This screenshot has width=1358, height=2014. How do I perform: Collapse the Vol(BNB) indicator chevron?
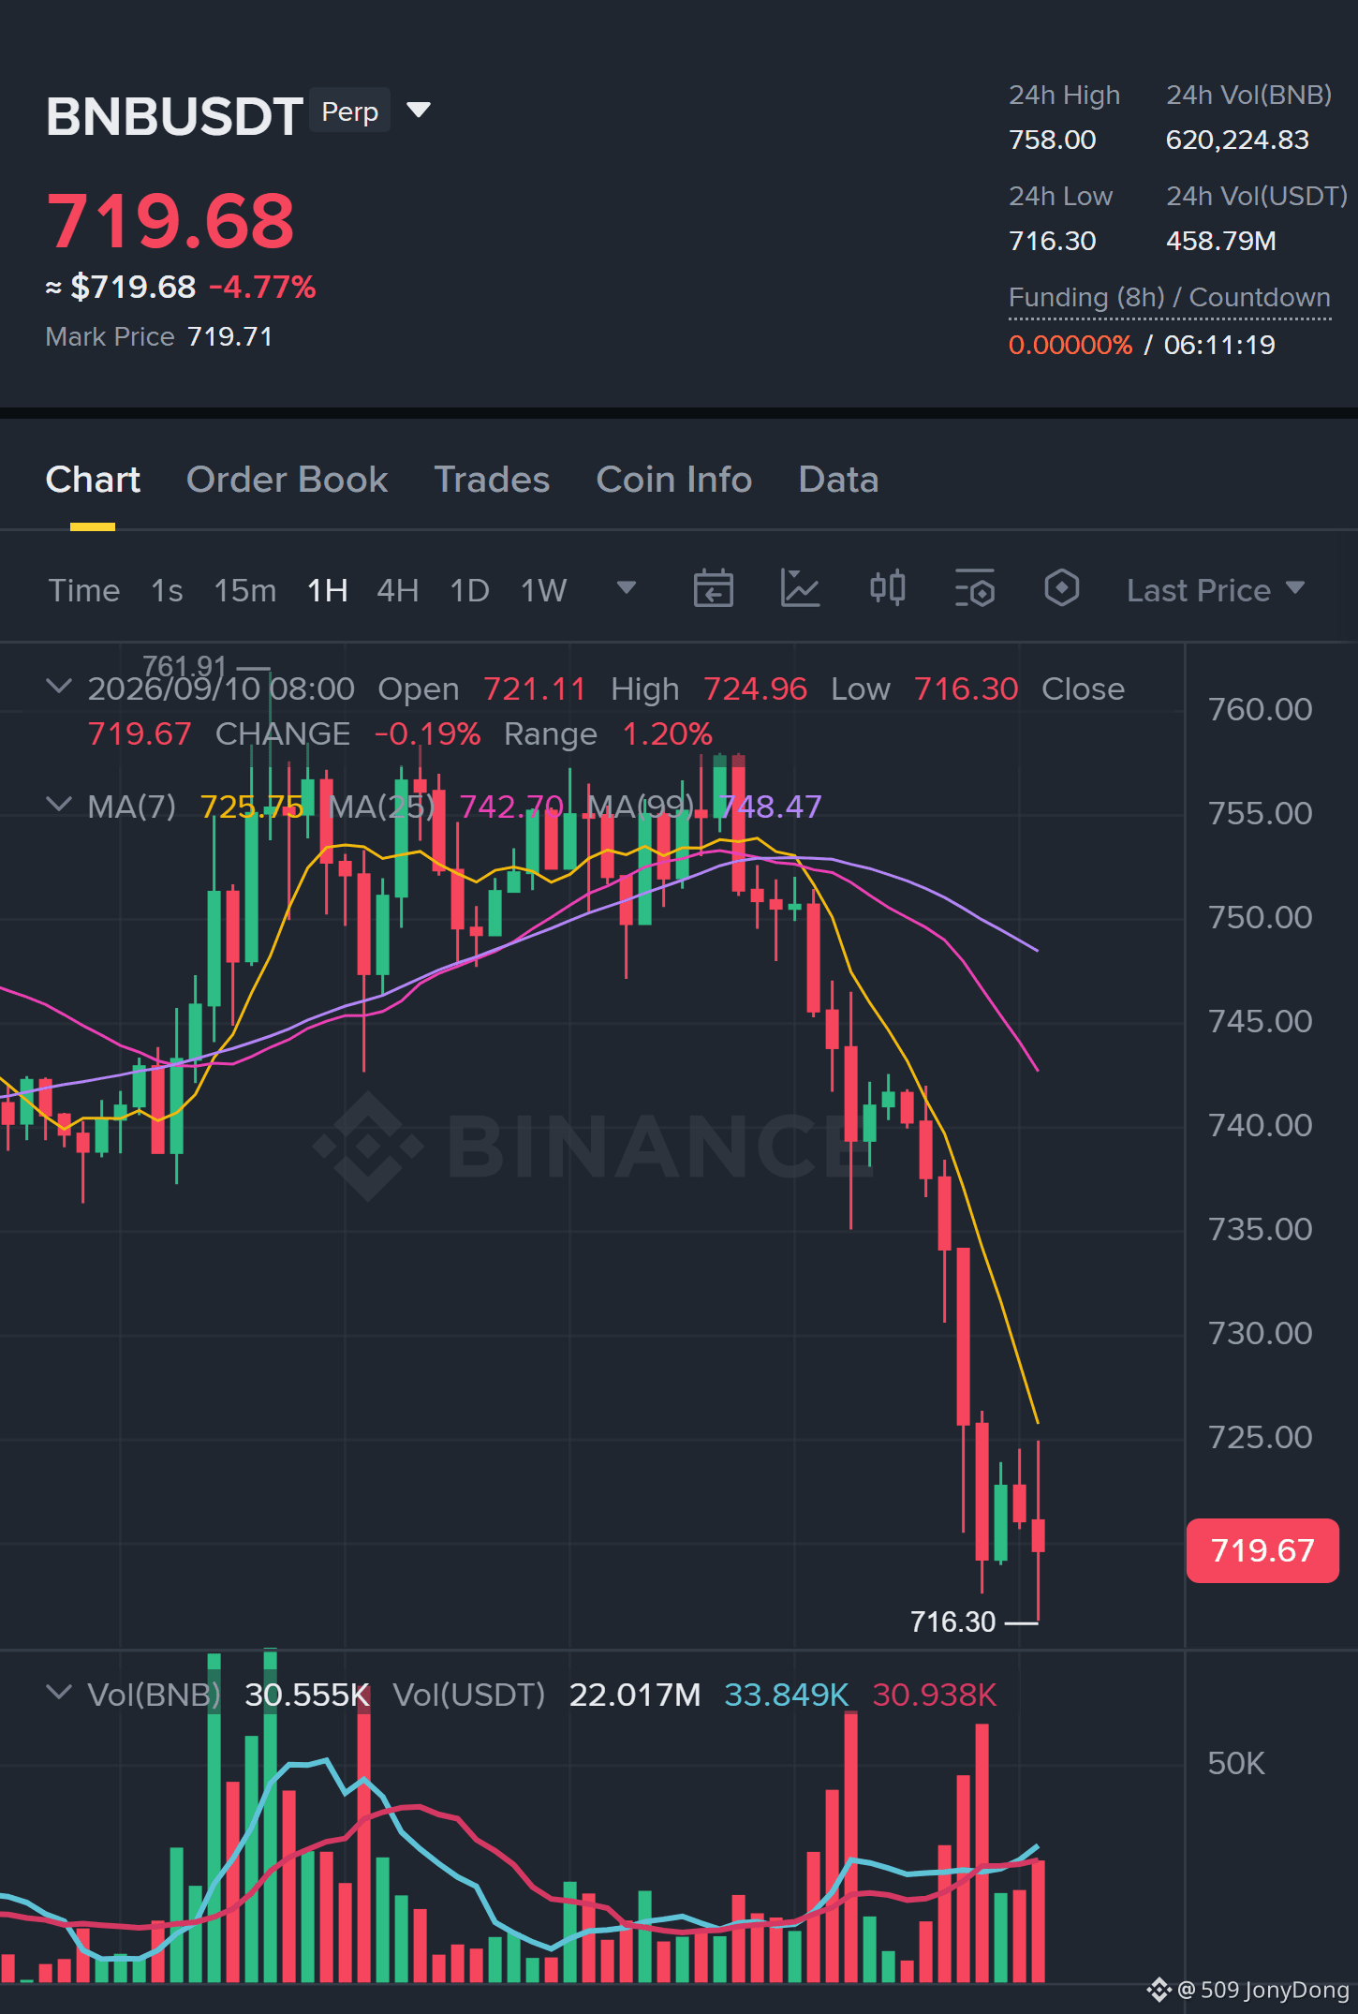59,1693
